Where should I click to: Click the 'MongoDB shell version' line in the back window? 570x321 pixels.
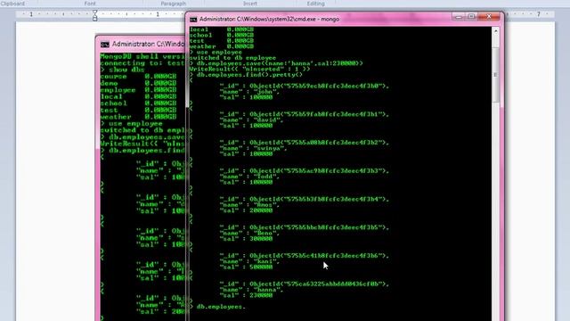point(142,56)
